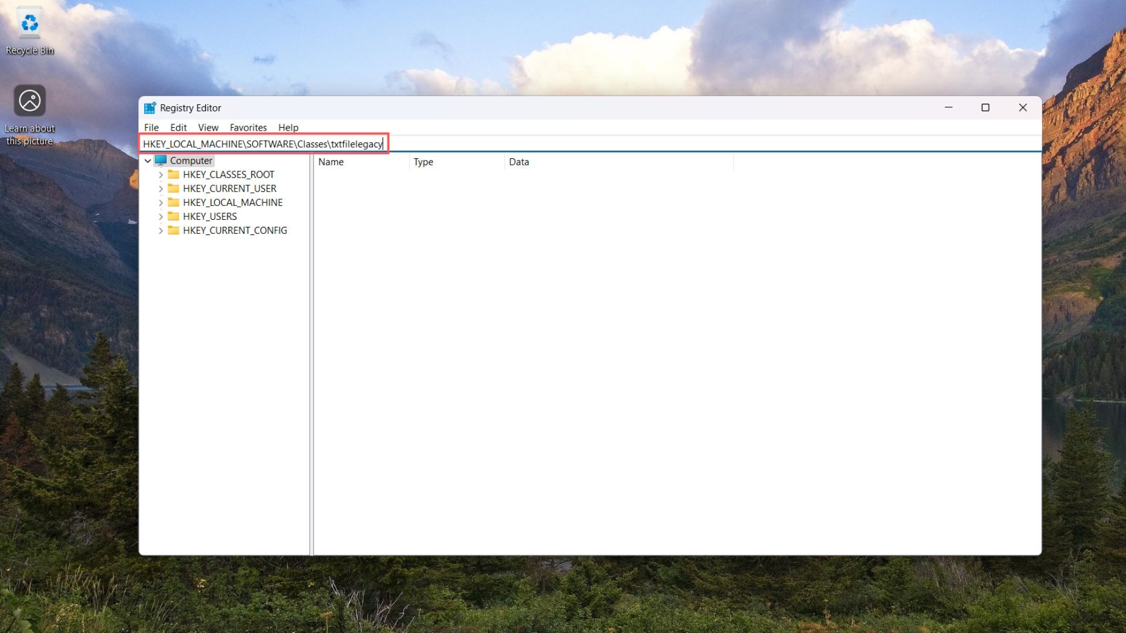
Task: Select the Computer root tree item
Action: pos(190,160)
